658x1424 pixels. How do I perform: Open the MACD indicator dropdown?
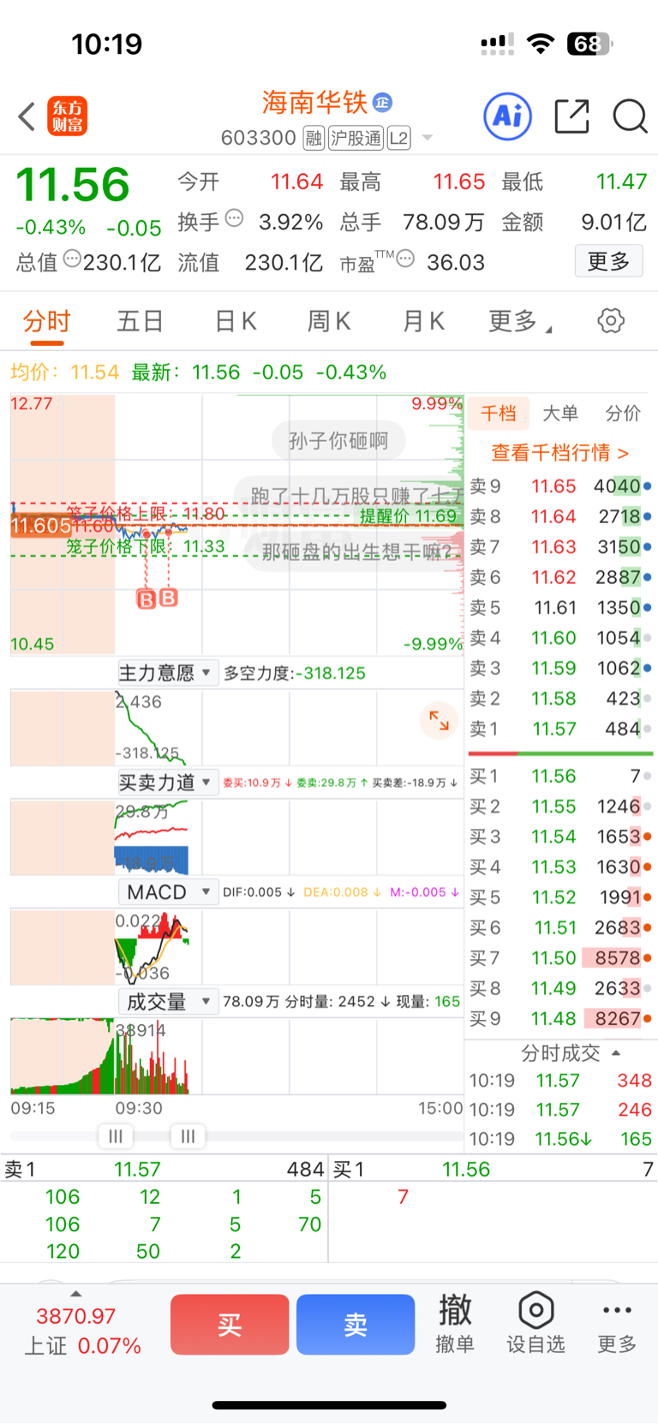[x=167, y=892]
